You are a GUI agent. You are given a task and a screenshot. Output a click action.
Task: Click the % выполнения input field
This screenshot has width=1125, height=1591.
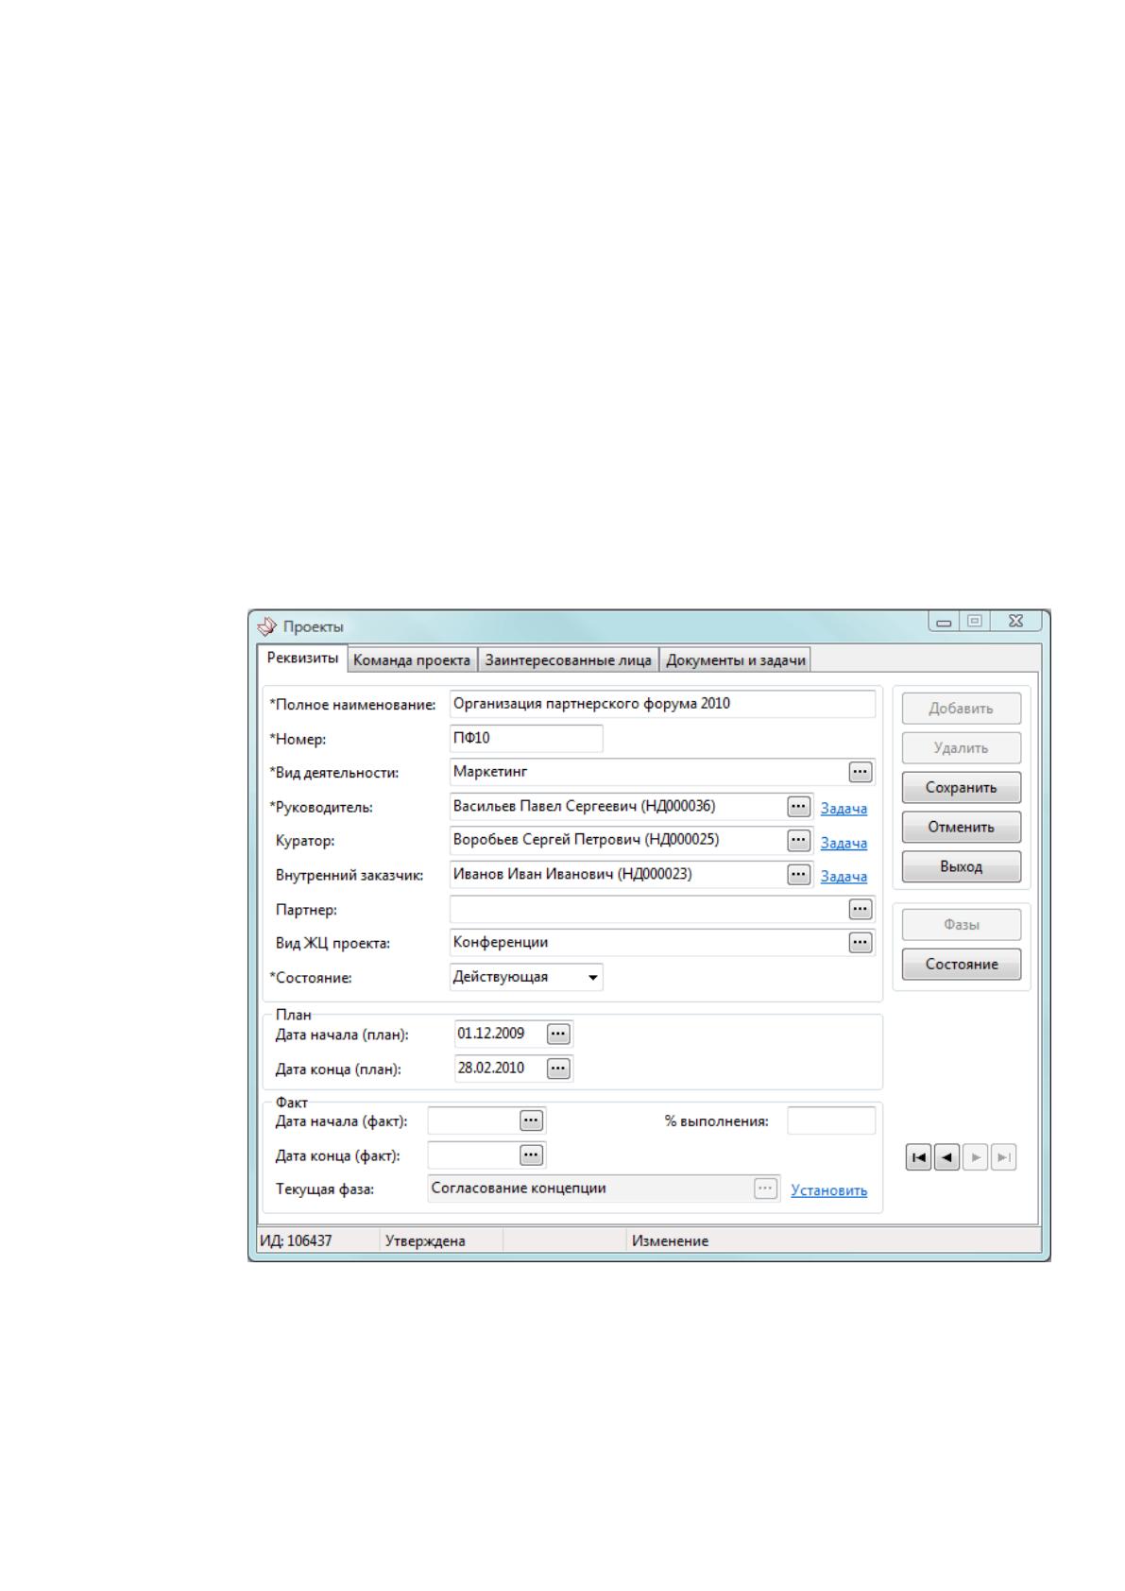click(x=831, y=1121)
